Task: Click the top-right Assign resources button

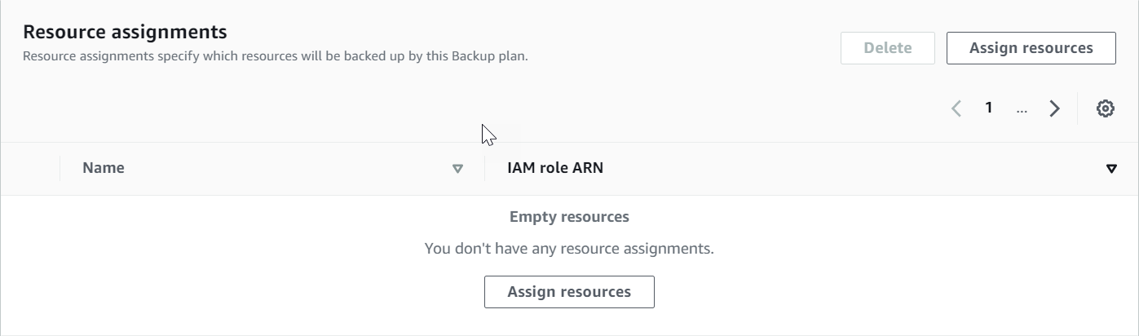Action: pos(1031,48)
